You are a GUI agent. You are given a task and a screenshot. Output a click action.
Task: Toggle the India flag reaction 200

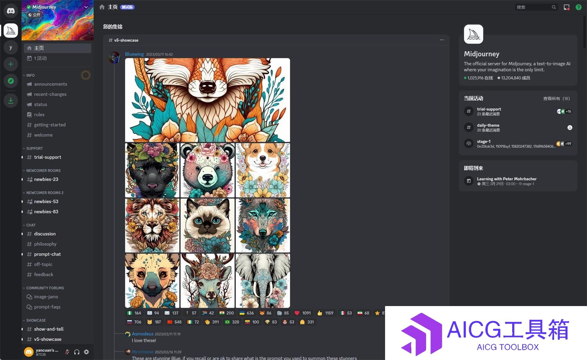click(x=227, y=313)
